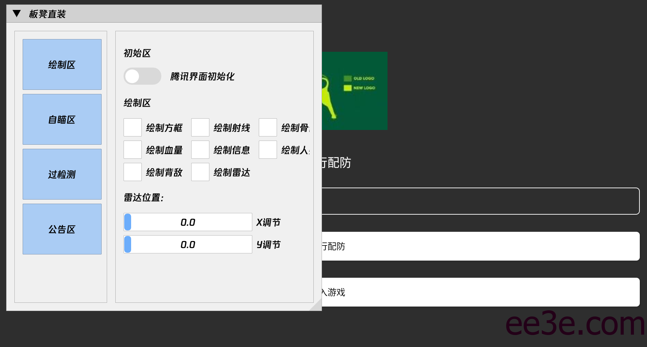The width and height of the screenshot is (647, 347).
Task: Select the 过检测 section
Action: click(62, 174)
